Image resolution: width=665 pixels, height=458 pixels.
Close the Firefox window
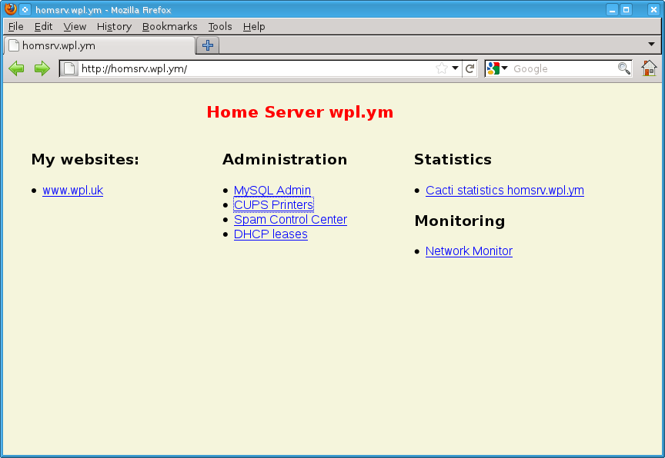[x=653, y=9]
